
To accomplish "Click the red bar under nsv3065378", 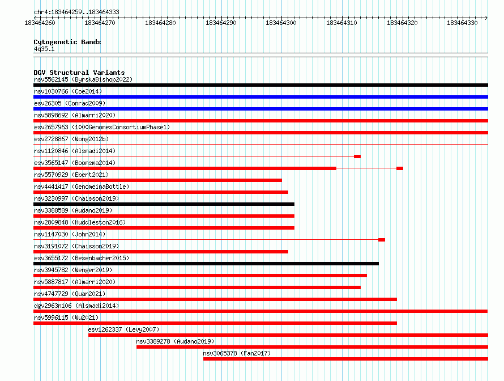I will [345, 359].
